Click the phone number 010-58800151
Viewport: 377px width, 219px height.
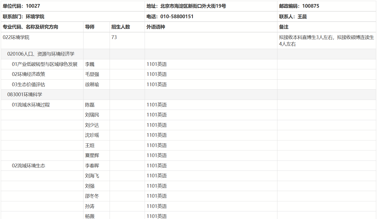pos(177,17)
